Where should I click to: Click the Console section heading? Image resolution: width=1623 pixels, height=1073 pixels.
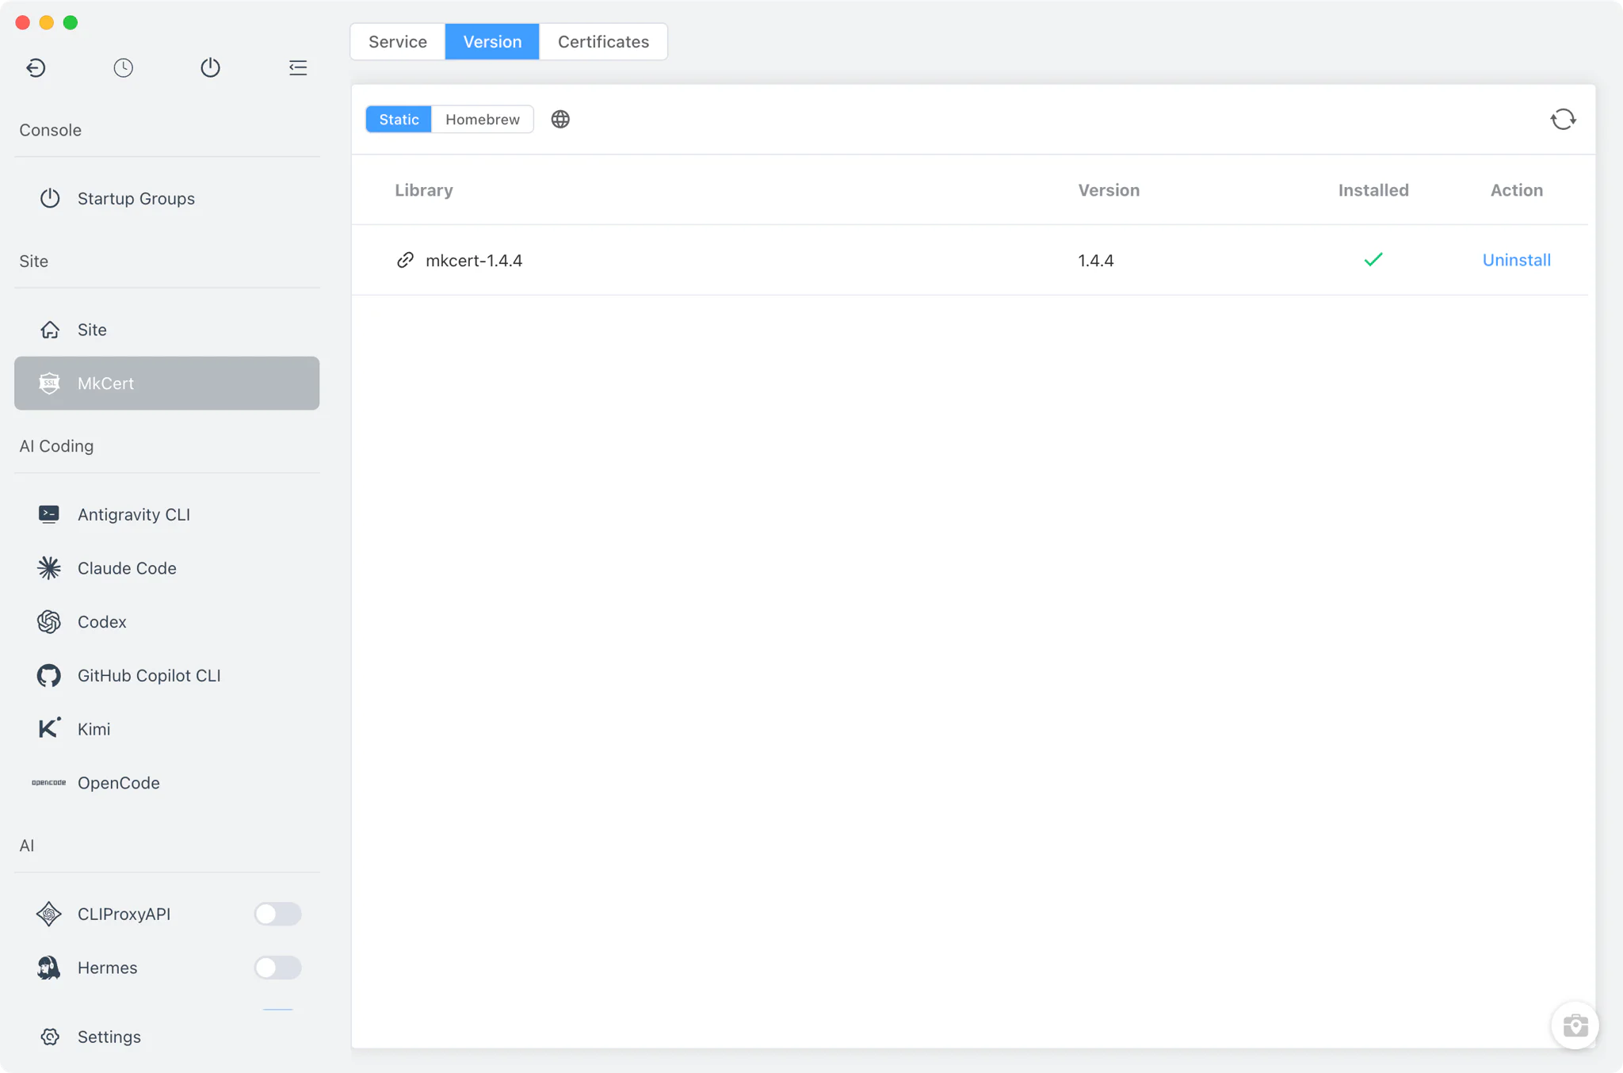pyautogui.click(x=50, y=130)
